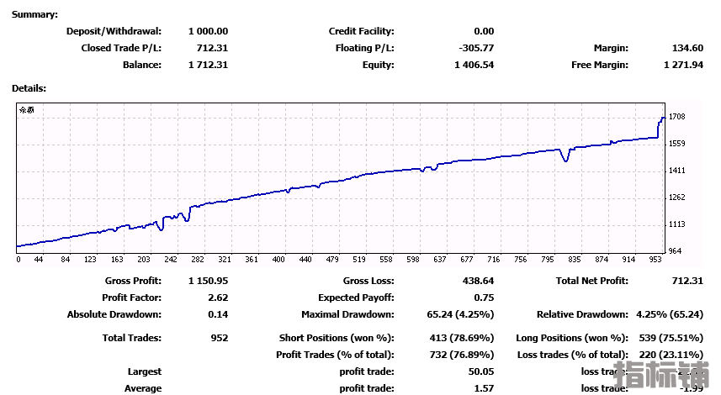
Task: Click the Closed Trade P/L value 712.31
Action: [x=213, y=48]
